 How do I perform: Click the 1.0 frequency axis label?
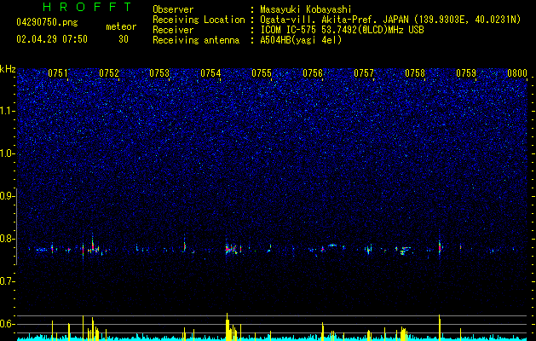click(x=8, y=154)
